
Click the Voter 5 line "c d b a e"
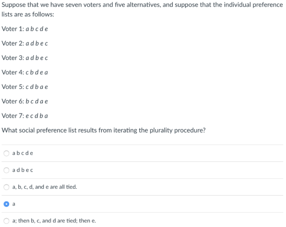click(25, 87)
